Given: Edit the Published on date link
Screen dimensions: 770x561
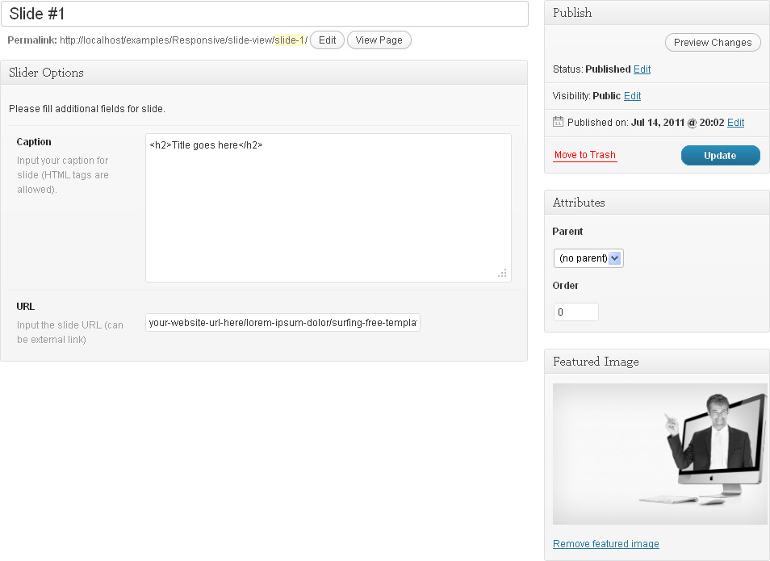Looking at the screenshot, I should pyautogui.click(x=735, y=123).
